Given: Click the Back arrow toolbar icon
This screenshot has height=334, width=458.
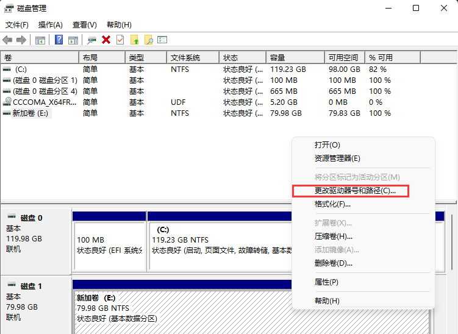Looking at the screenshot, I should pos(7,40).
